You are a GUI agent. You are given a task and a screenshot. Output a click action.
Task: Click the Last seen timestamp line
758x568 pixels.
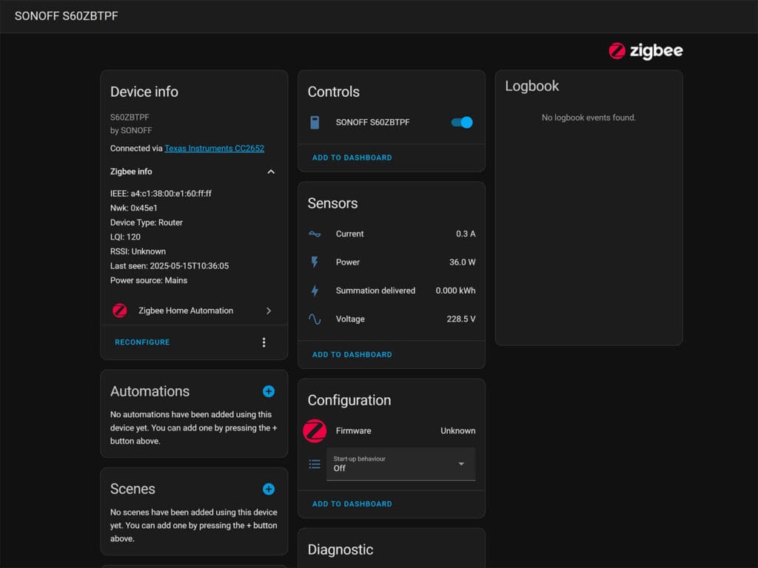pyautogui.click(x=170, y=266)
